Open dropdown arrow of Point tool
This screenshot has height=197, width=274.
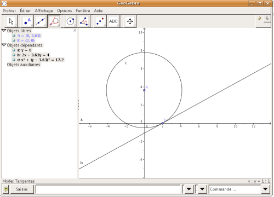[x=32, y=26]
